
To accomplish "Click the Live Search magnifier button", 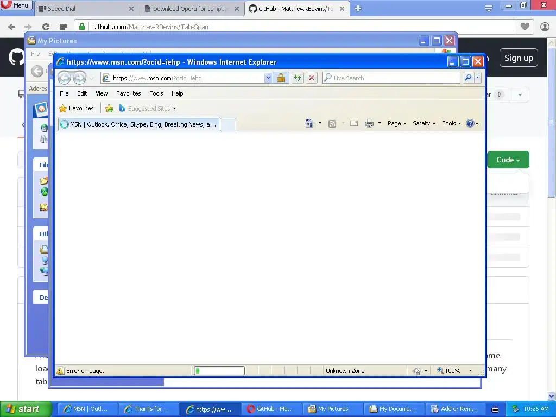I will pos(469,78).
